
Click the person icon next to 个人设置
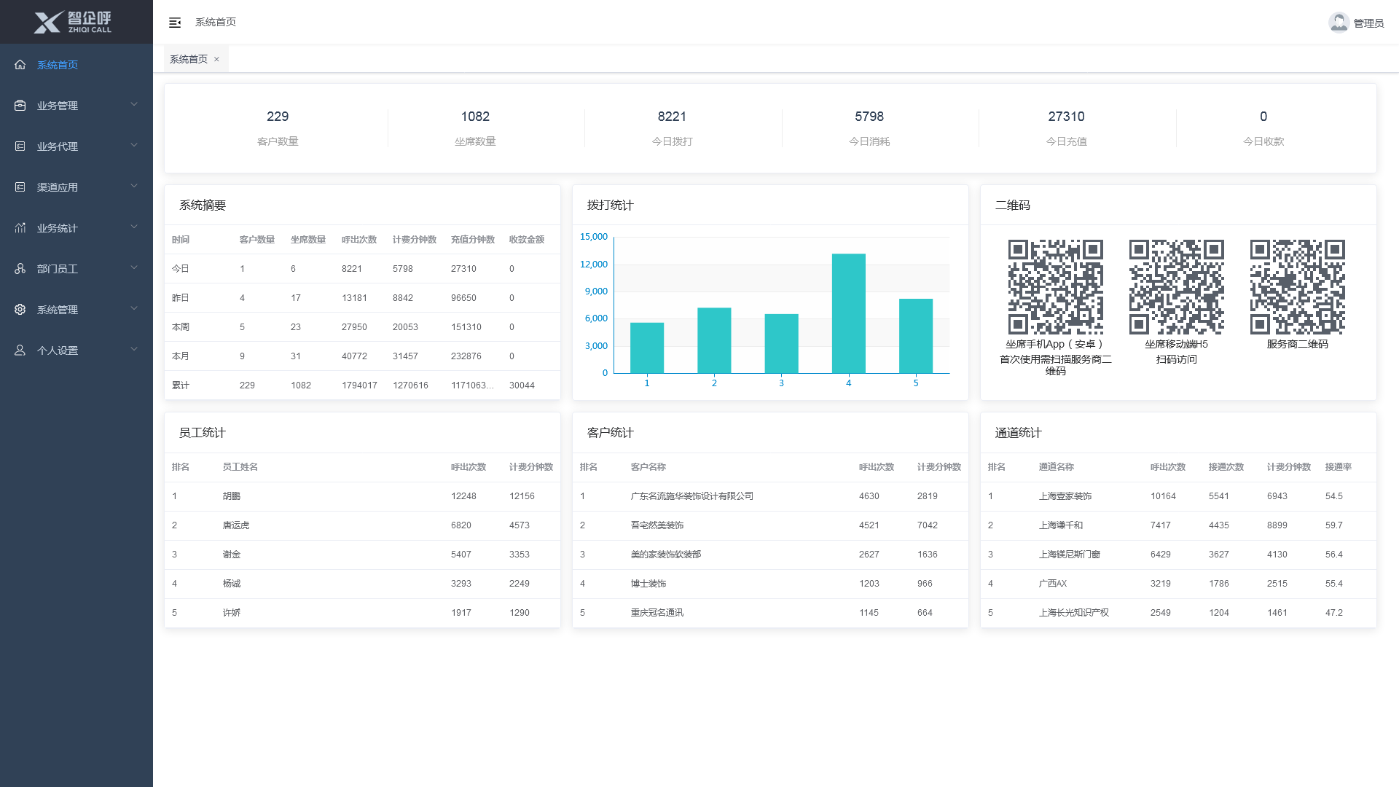click(x=20, y=351)
